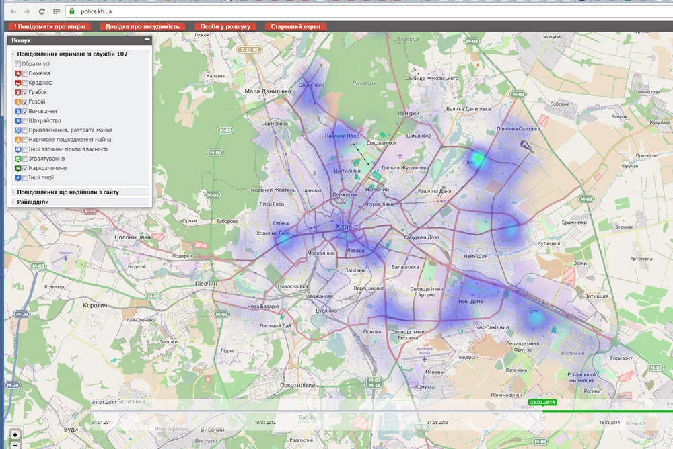Click the ХТЗ district label on map
The width and height of the screenshot is (673, 449).
[534, 312]
